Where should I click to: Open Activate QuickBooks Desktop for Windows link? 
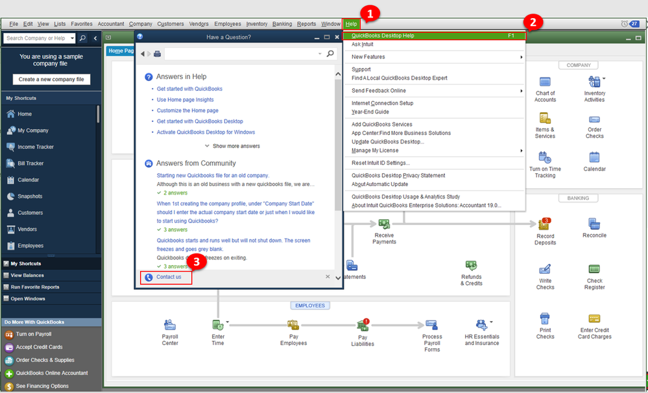(x=206, y=132)
